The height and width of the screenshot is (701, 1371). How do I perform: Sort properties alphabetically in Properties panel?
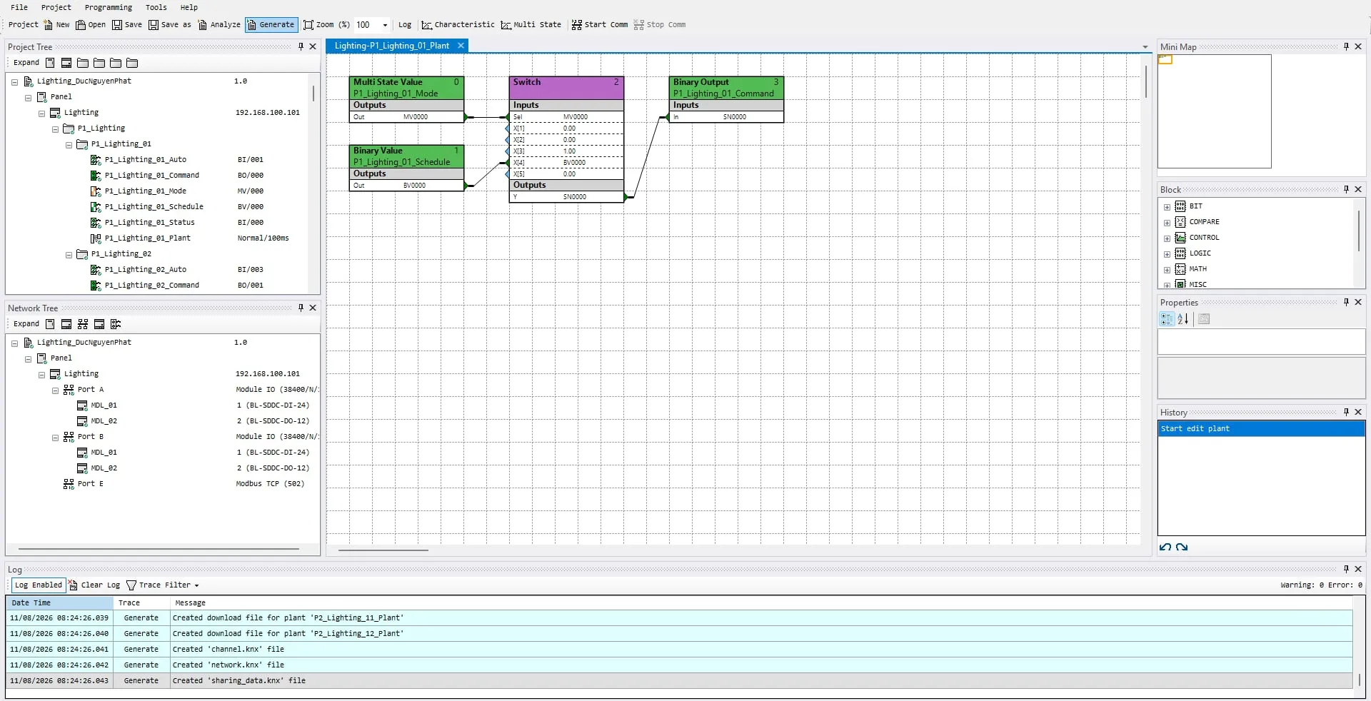1183,319
